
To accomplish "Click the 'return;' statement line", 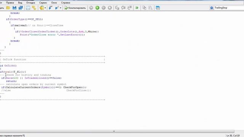I will click(x=11, y=81).
